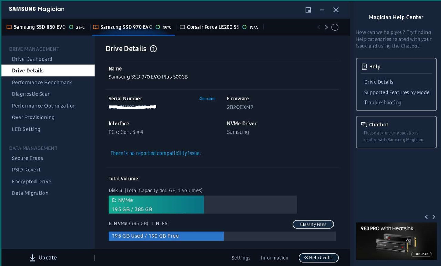Viewport: 441px width, 266px height.
Task: Click the Update download arrow icon
Action: (x=32, y=258)
